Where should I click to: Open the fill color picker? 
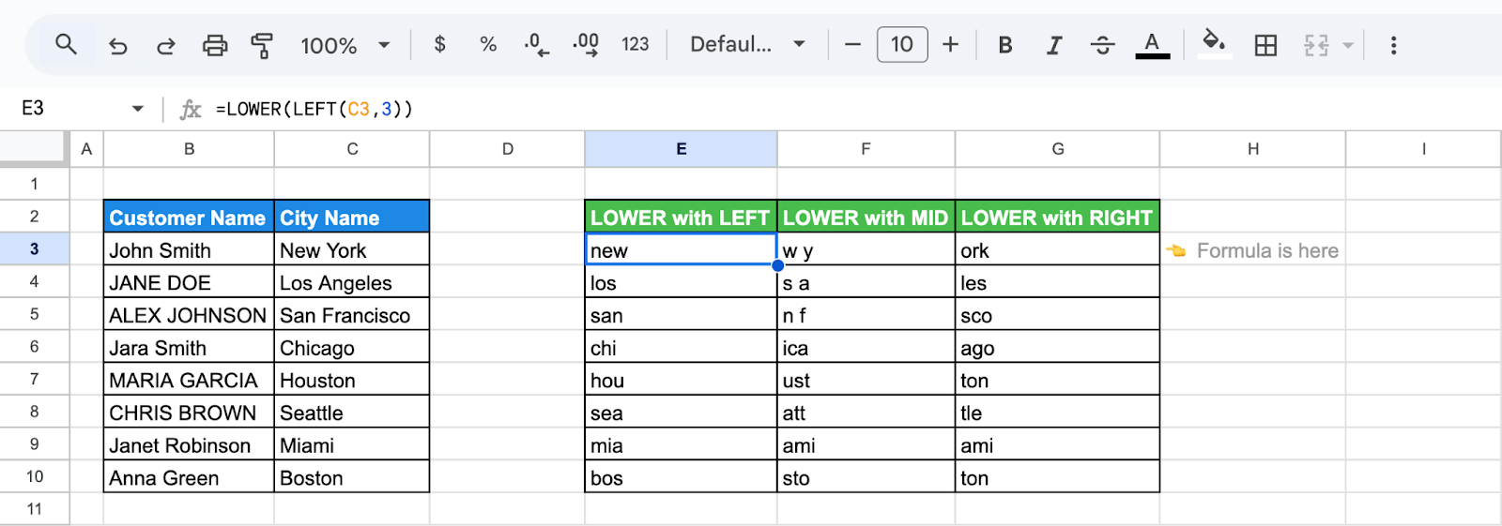tap(1215, 44)
